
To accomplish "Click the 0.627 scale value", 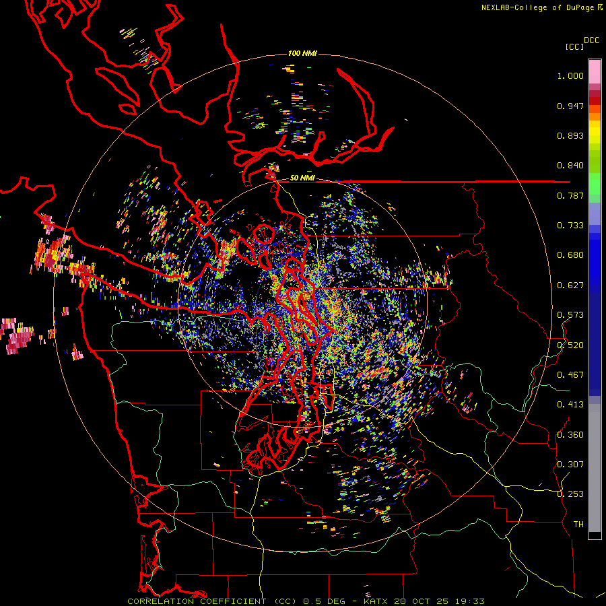I will 570,285.
